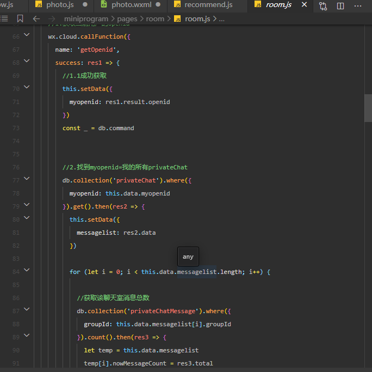Image resolution: width=372 pixels, height=372 pixels.
Task: Open the outline list icon at far left
Action: (4, 19)
